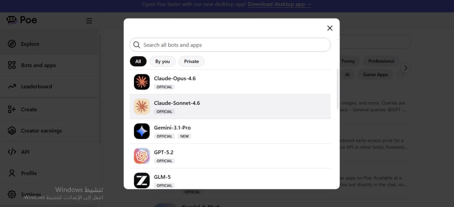Close the bot picker dialog

click(x=329, y=28)
